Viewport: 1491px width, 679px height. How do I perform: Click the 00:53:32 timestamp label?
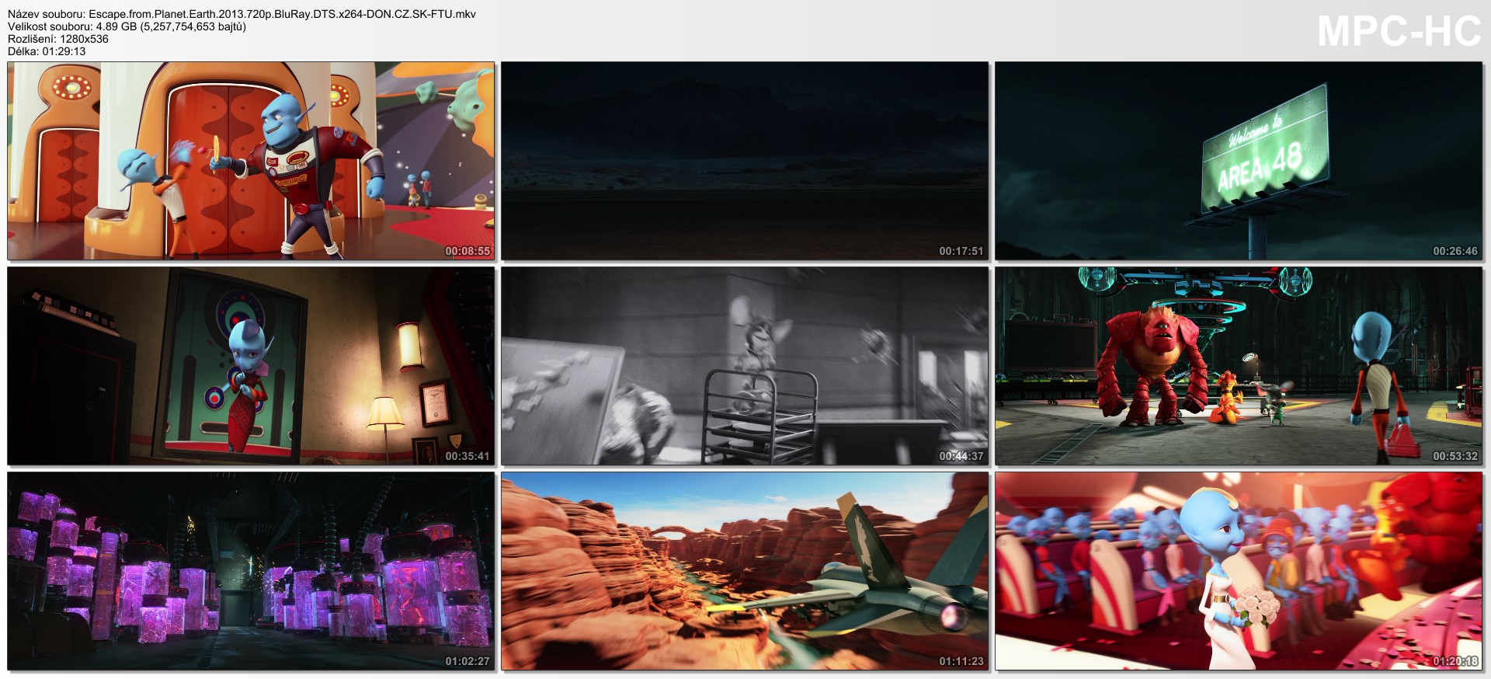click(x=1455, y=456)
